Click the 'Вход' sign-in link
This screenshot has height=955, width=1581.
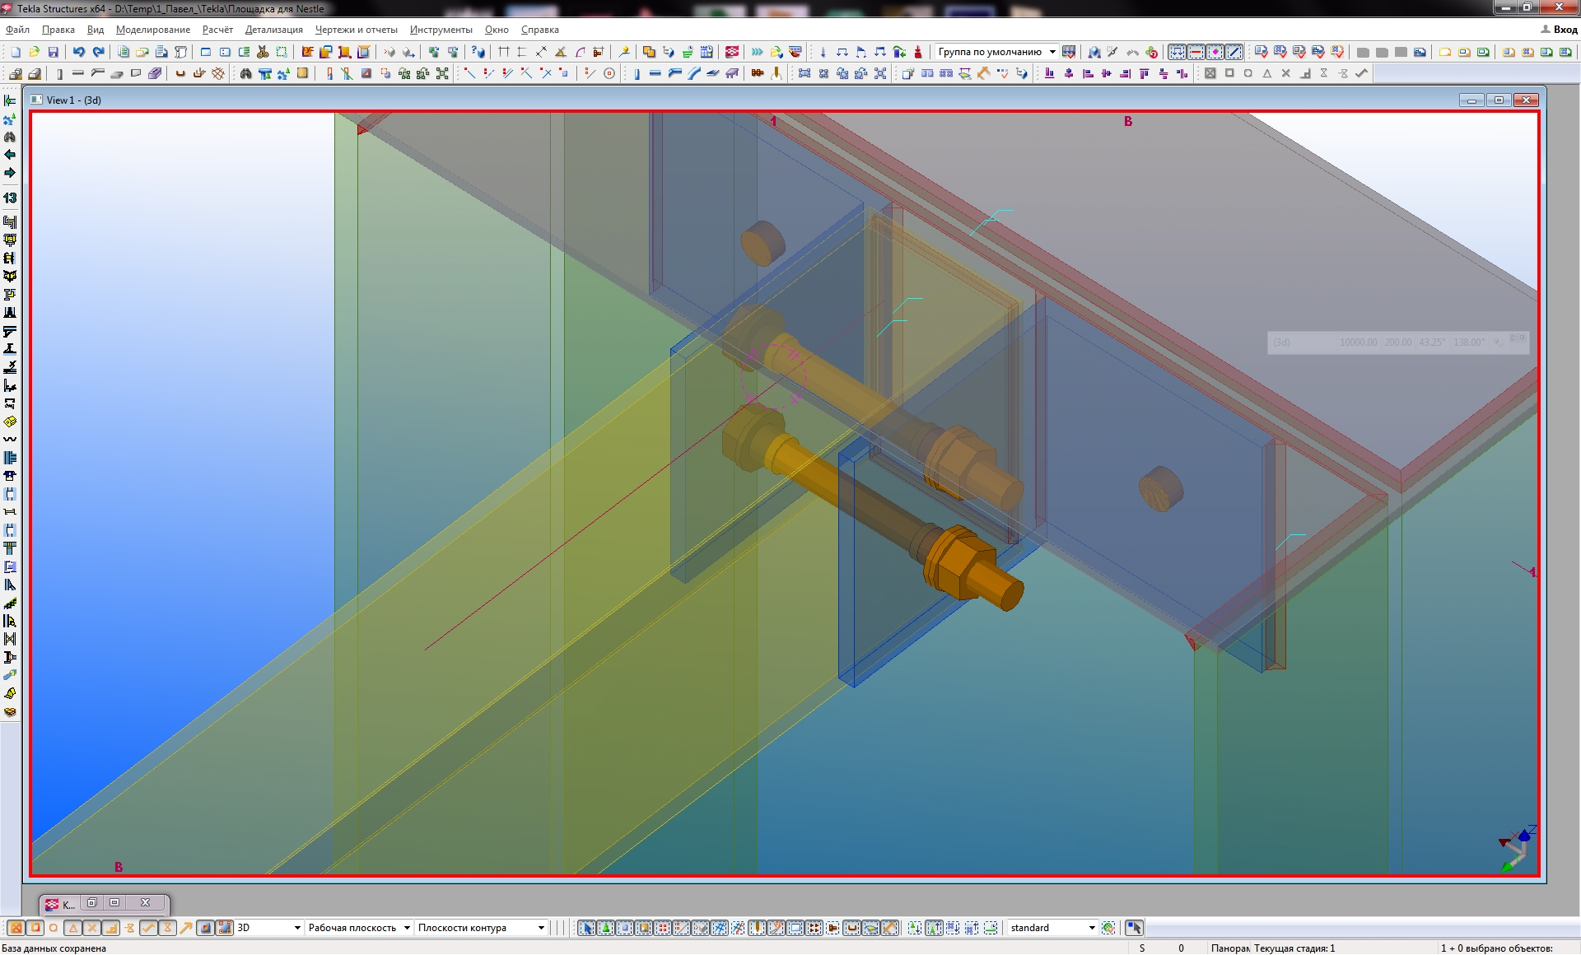[1565, 30]
